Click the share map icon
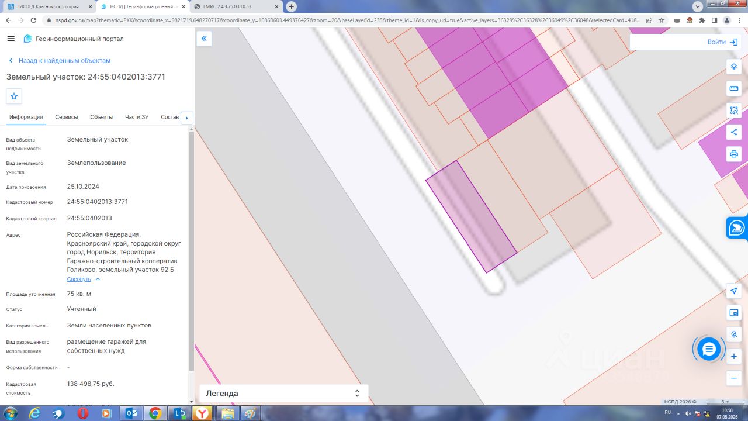The height and width of the screenshot is (421, 748). [734, 132]
